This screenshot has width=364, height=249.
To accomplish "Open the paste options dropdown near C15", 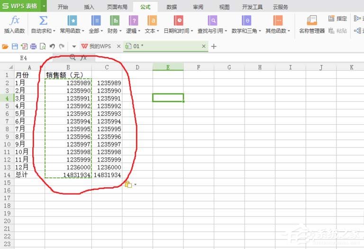I will tap(136, 184).
